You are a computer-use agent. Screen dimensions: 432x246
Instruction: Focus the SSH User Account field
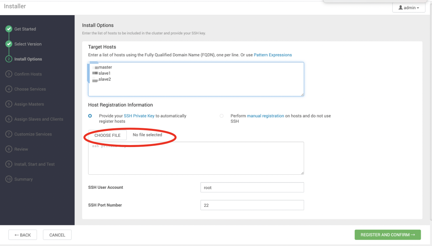point(252,187)
